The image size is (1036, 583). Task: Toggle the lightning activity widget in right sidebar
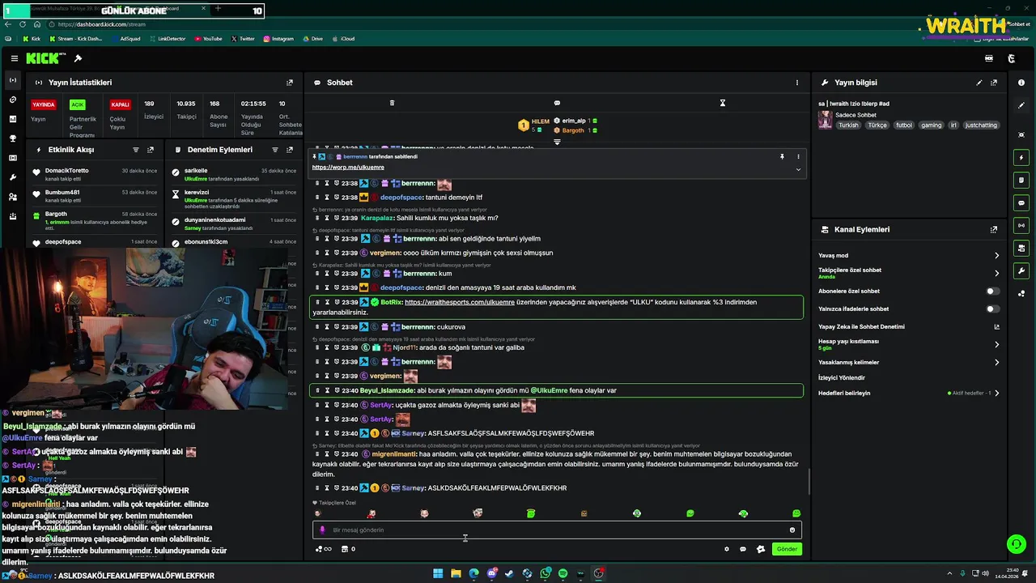click(x=1021, y=157)
